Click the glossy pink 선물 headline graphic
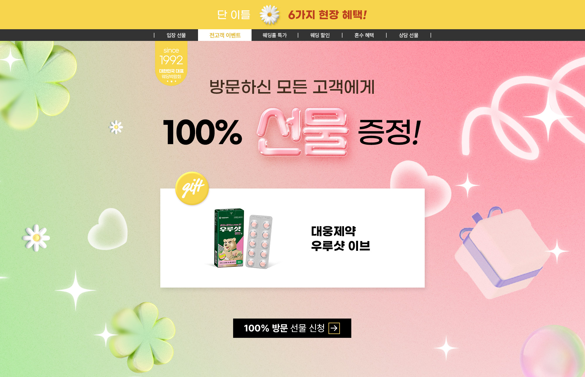 (303, 132)
